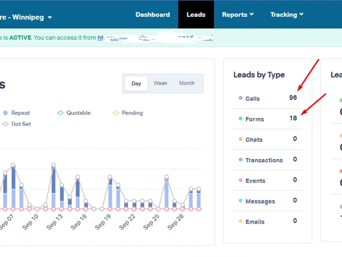Click the teal Messages color dot

point(240,200)
